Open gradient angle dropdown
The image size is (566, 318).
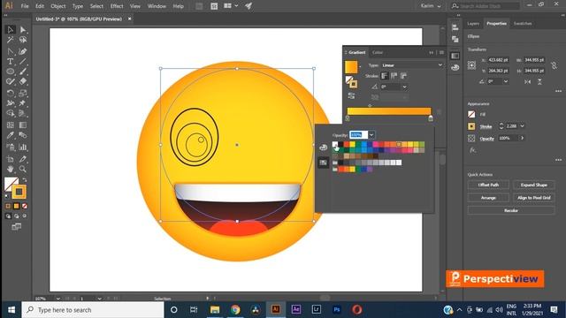tap(405, 87)
